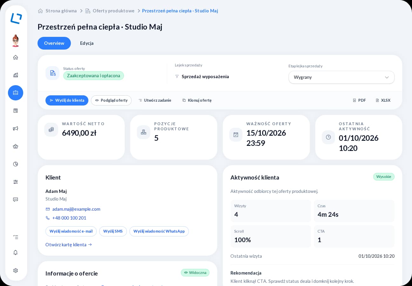Image resolution: width=412 pixels, height=286 pixels.
Task: Open notifications via the bell icon
Action: click(x=16, y=252)
